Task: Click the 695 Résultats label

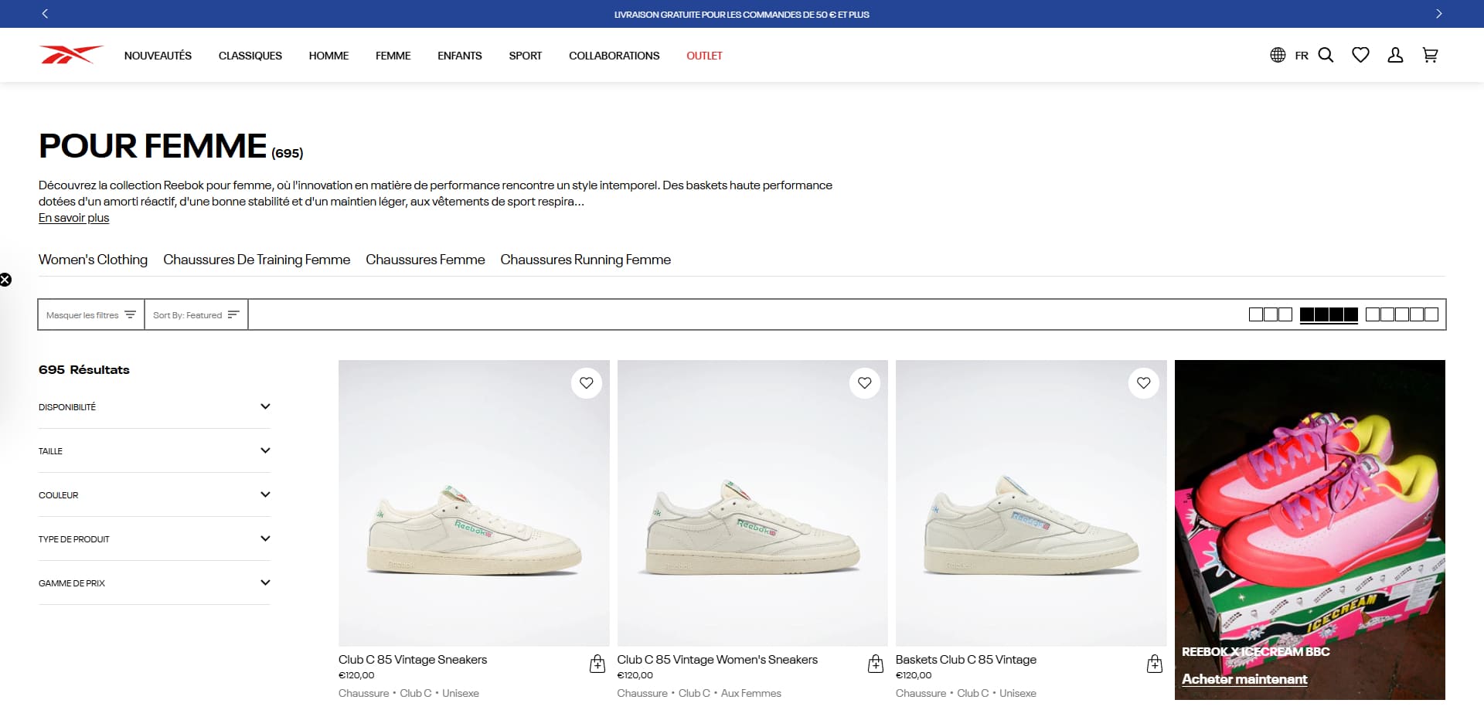Action: 84,370
